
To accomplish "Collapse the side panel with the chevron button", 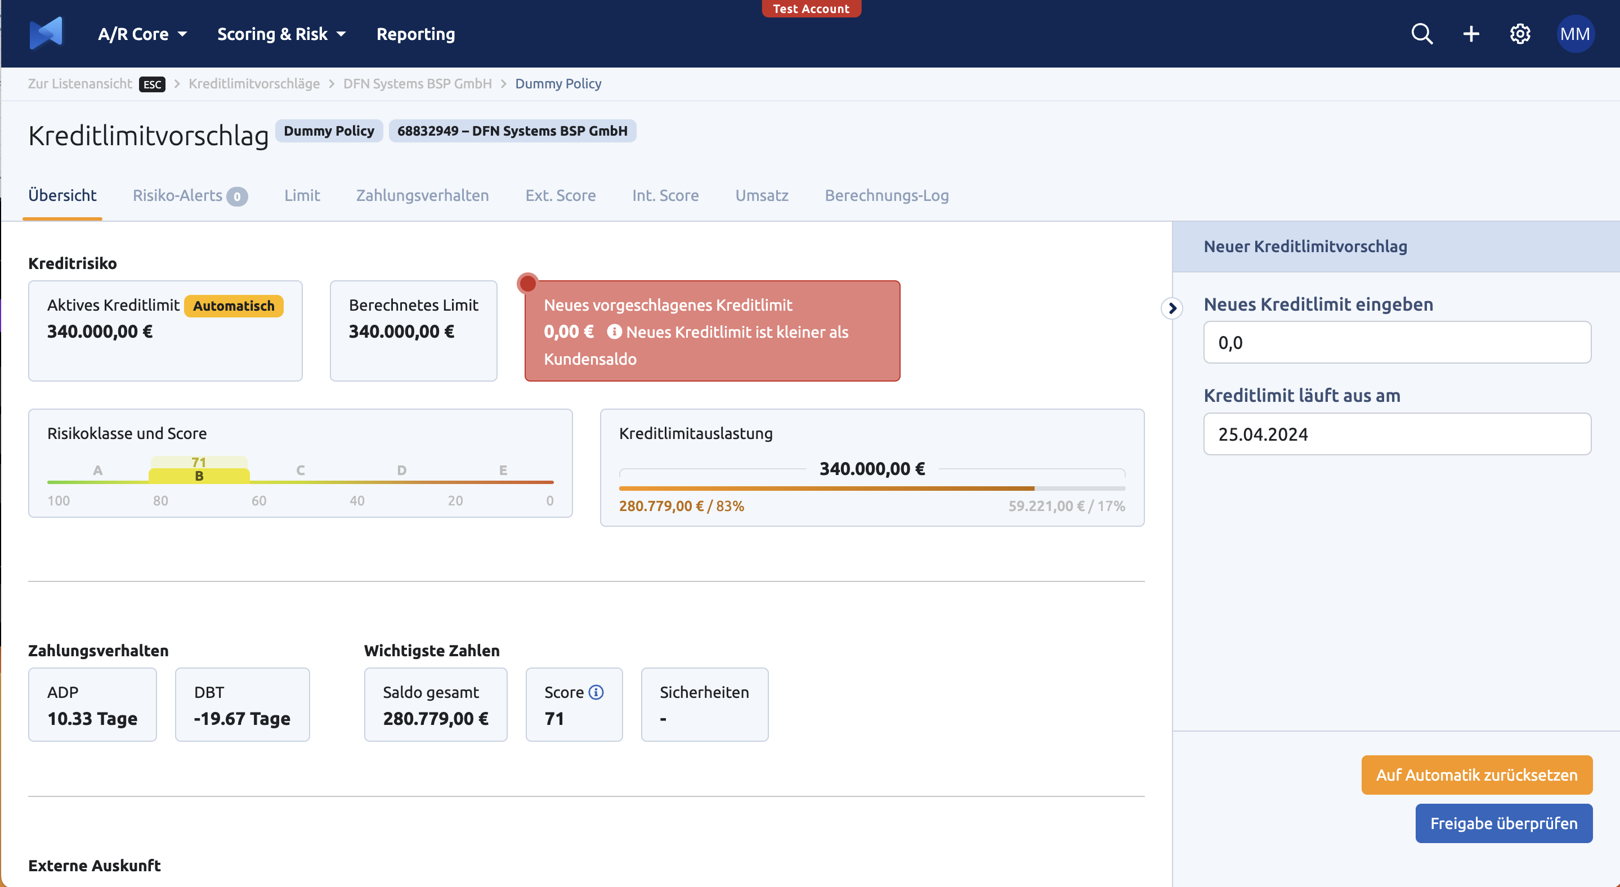I will [1171, 308].
